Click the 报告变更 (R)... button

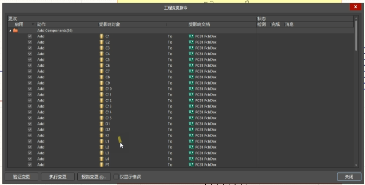[94, 177]
